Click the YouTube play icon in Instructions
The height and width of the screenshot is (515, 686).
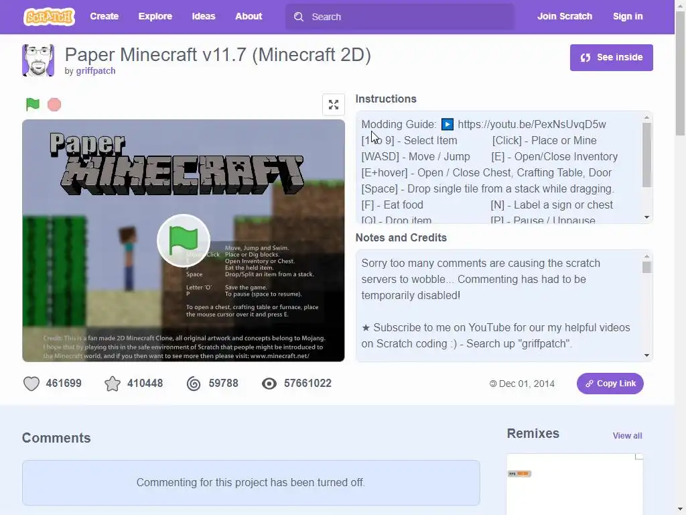pos(447,124)
